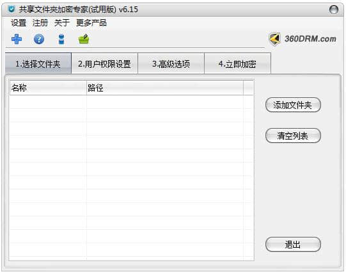Click the green shopping basket icon
The image size is (346, 274).
click(x=84, y=39)
